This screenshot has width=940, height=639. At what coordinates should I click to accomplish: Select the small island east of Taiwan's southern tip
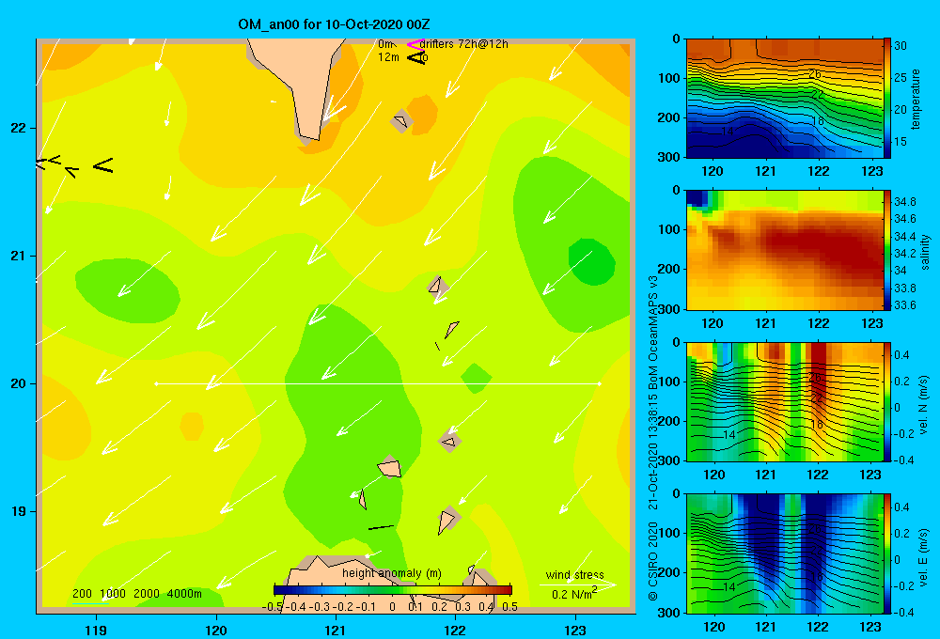click(x=401, y=121)
